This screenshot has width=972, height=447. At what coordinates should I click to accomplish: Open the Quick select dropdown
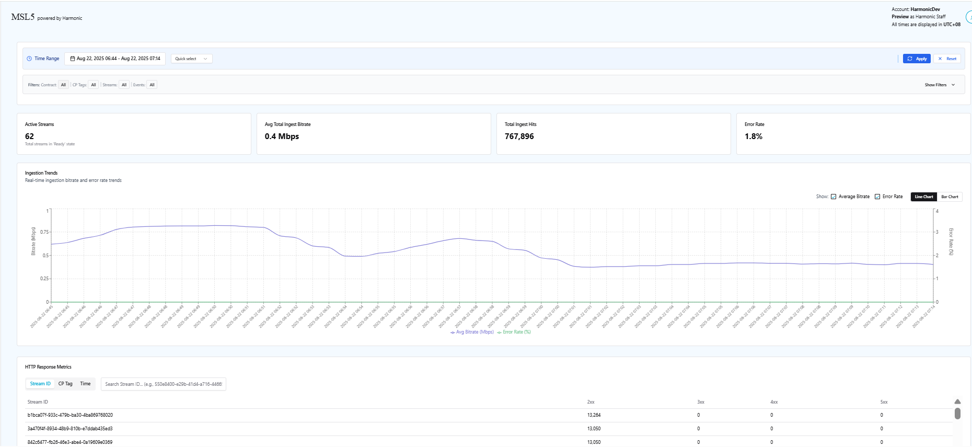pyautogui.click(x=191, y=59)
